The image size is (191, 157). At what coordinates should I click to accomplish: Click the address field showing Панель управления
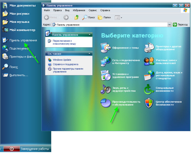click(110, 25)
